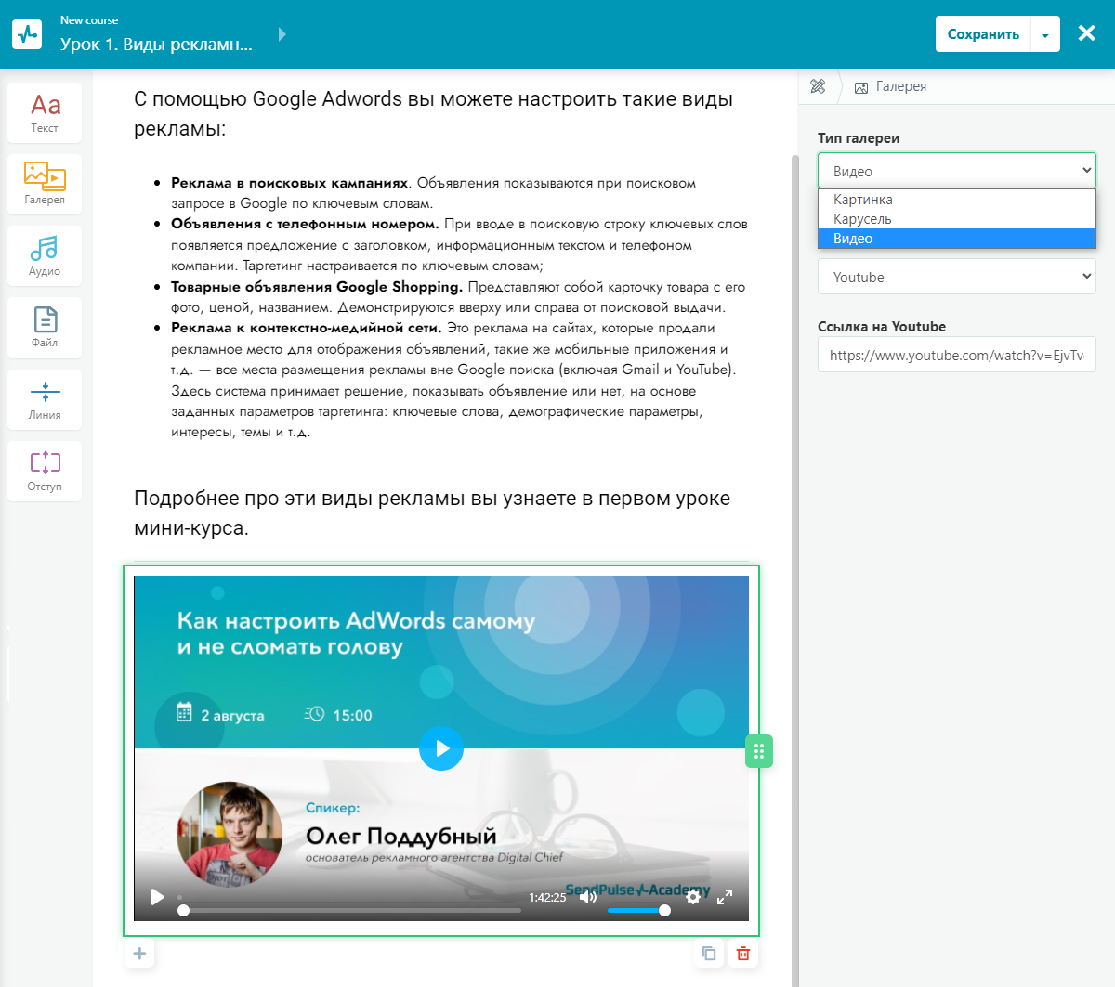
Task: Add a Line divider block
Action: point(45,399)
